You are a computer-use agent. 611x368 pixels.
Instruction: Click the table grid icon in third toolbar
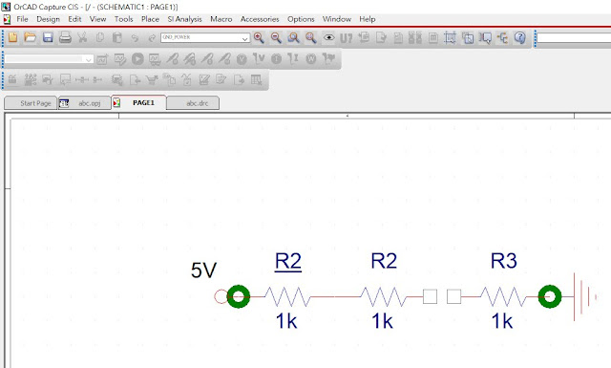coord(257,80)
